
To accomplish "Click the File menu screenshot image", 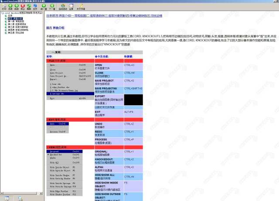I will (70, 82).
